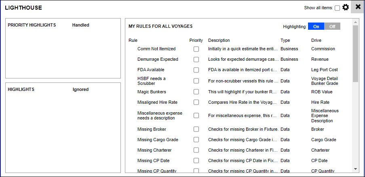This screenshot has height=177, width=365.
Task: Enable the Show all items checkbox
Action: 337,8
